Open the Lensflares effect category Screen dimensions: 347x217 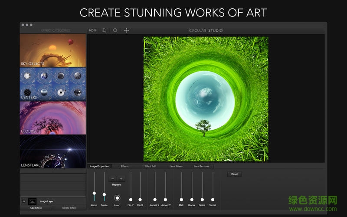(x=52, y=151)
